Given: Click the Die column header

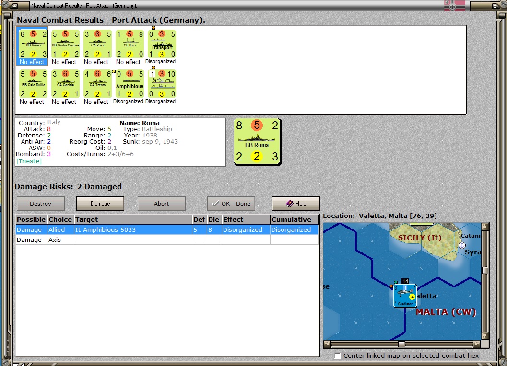Looking at the screenshot, I should [214, 220].
